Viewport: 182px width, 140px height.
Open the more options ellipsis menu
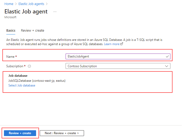55,12
